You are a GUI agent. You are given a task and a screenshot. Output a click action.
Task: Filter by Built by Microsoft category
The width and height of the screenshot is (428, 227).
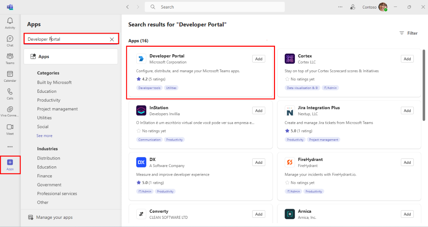click(x=54, y=82)
